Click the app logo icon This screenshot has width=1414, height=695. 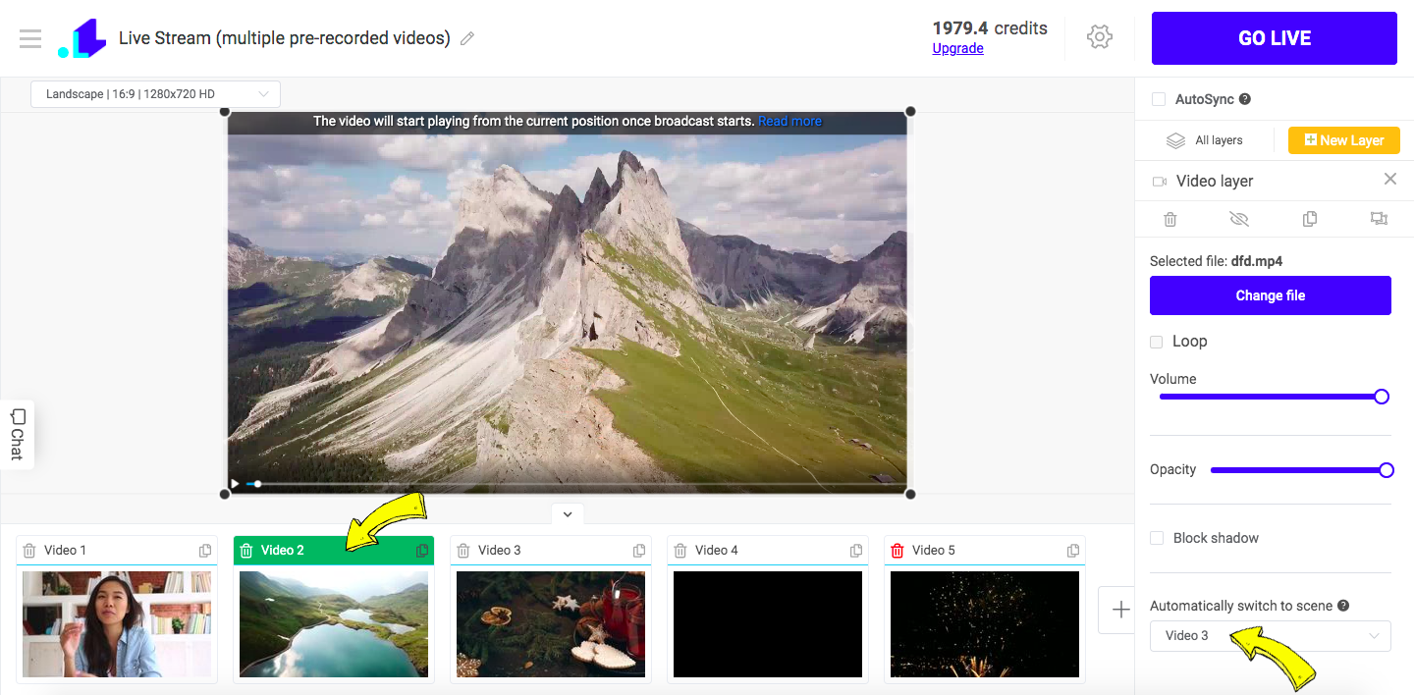click(x=82, y=38)
